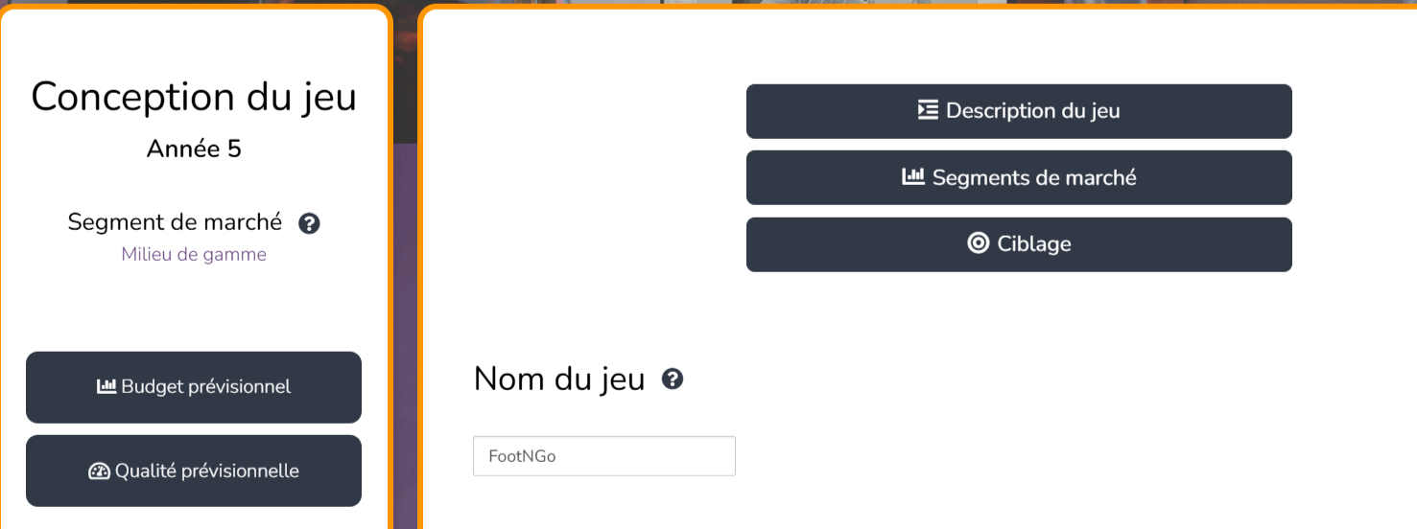Click the help icon beside Segment de marché
The width and height of the screenshot is (1417, 529).
309,223
